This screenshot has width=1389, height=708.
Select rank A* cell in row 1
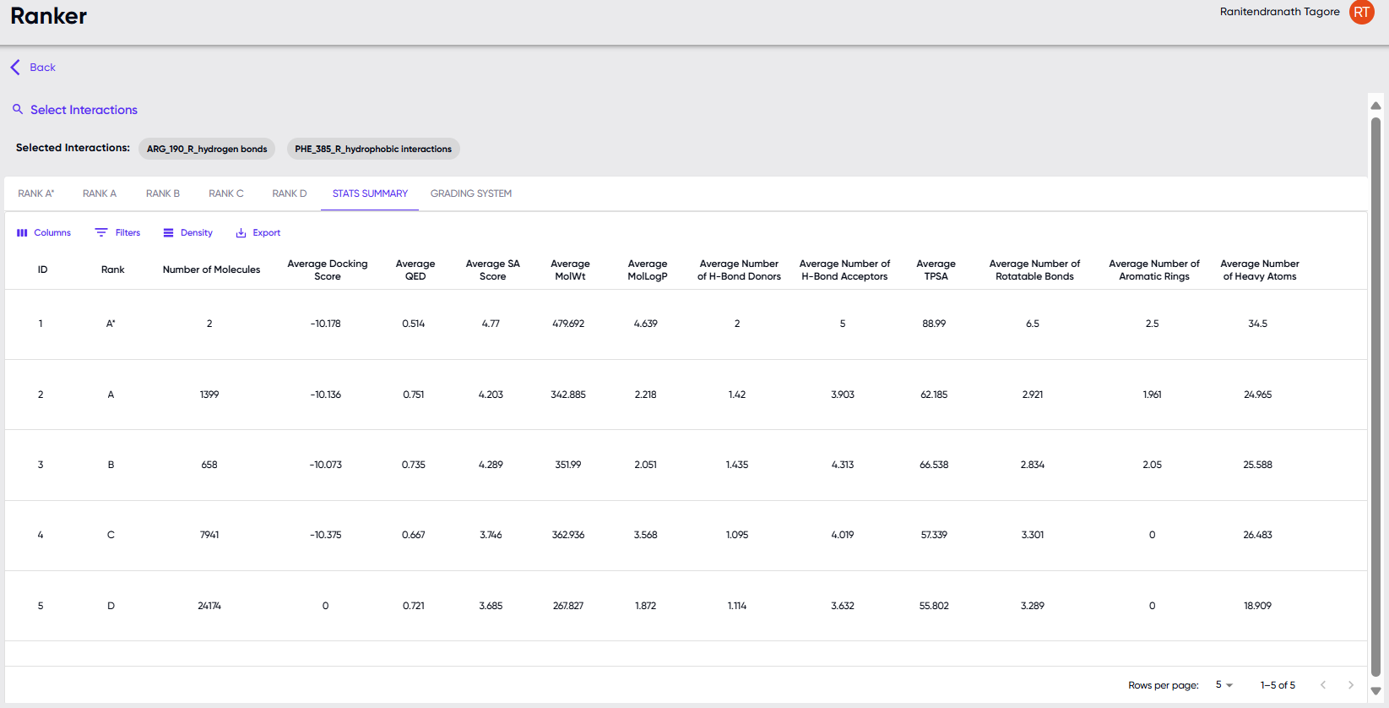tap(111, 324)
